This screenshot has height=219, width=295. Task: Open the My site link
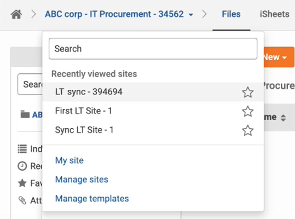pos(69,160)
